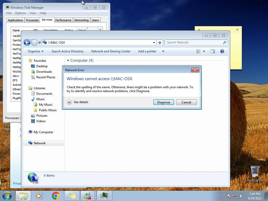268x201 pixels.
Task: Click the volume speaker tray icon
Action: (242, 196)
